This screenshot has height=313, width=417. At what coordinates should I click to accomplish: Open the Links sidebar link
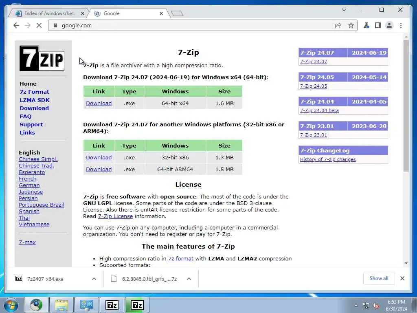27,132
